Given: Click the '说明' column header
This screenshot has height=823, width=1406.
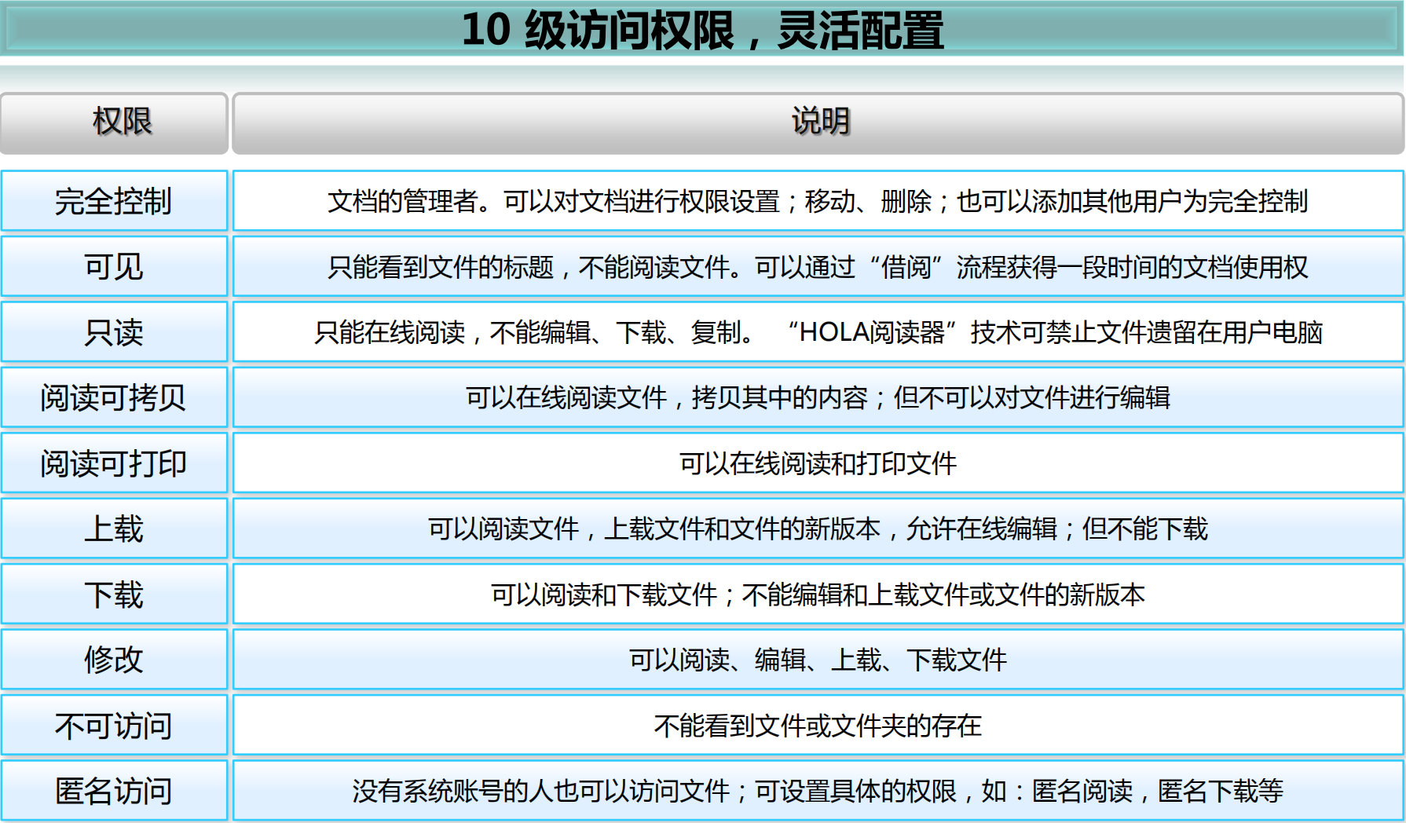Looking at the screenshot, I should coord(818,123).
